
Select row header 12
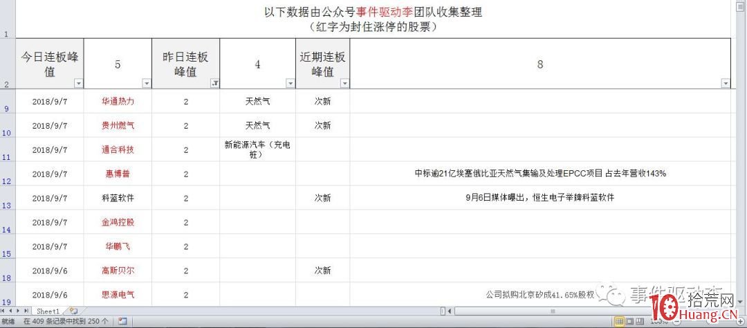coord(7,174)
